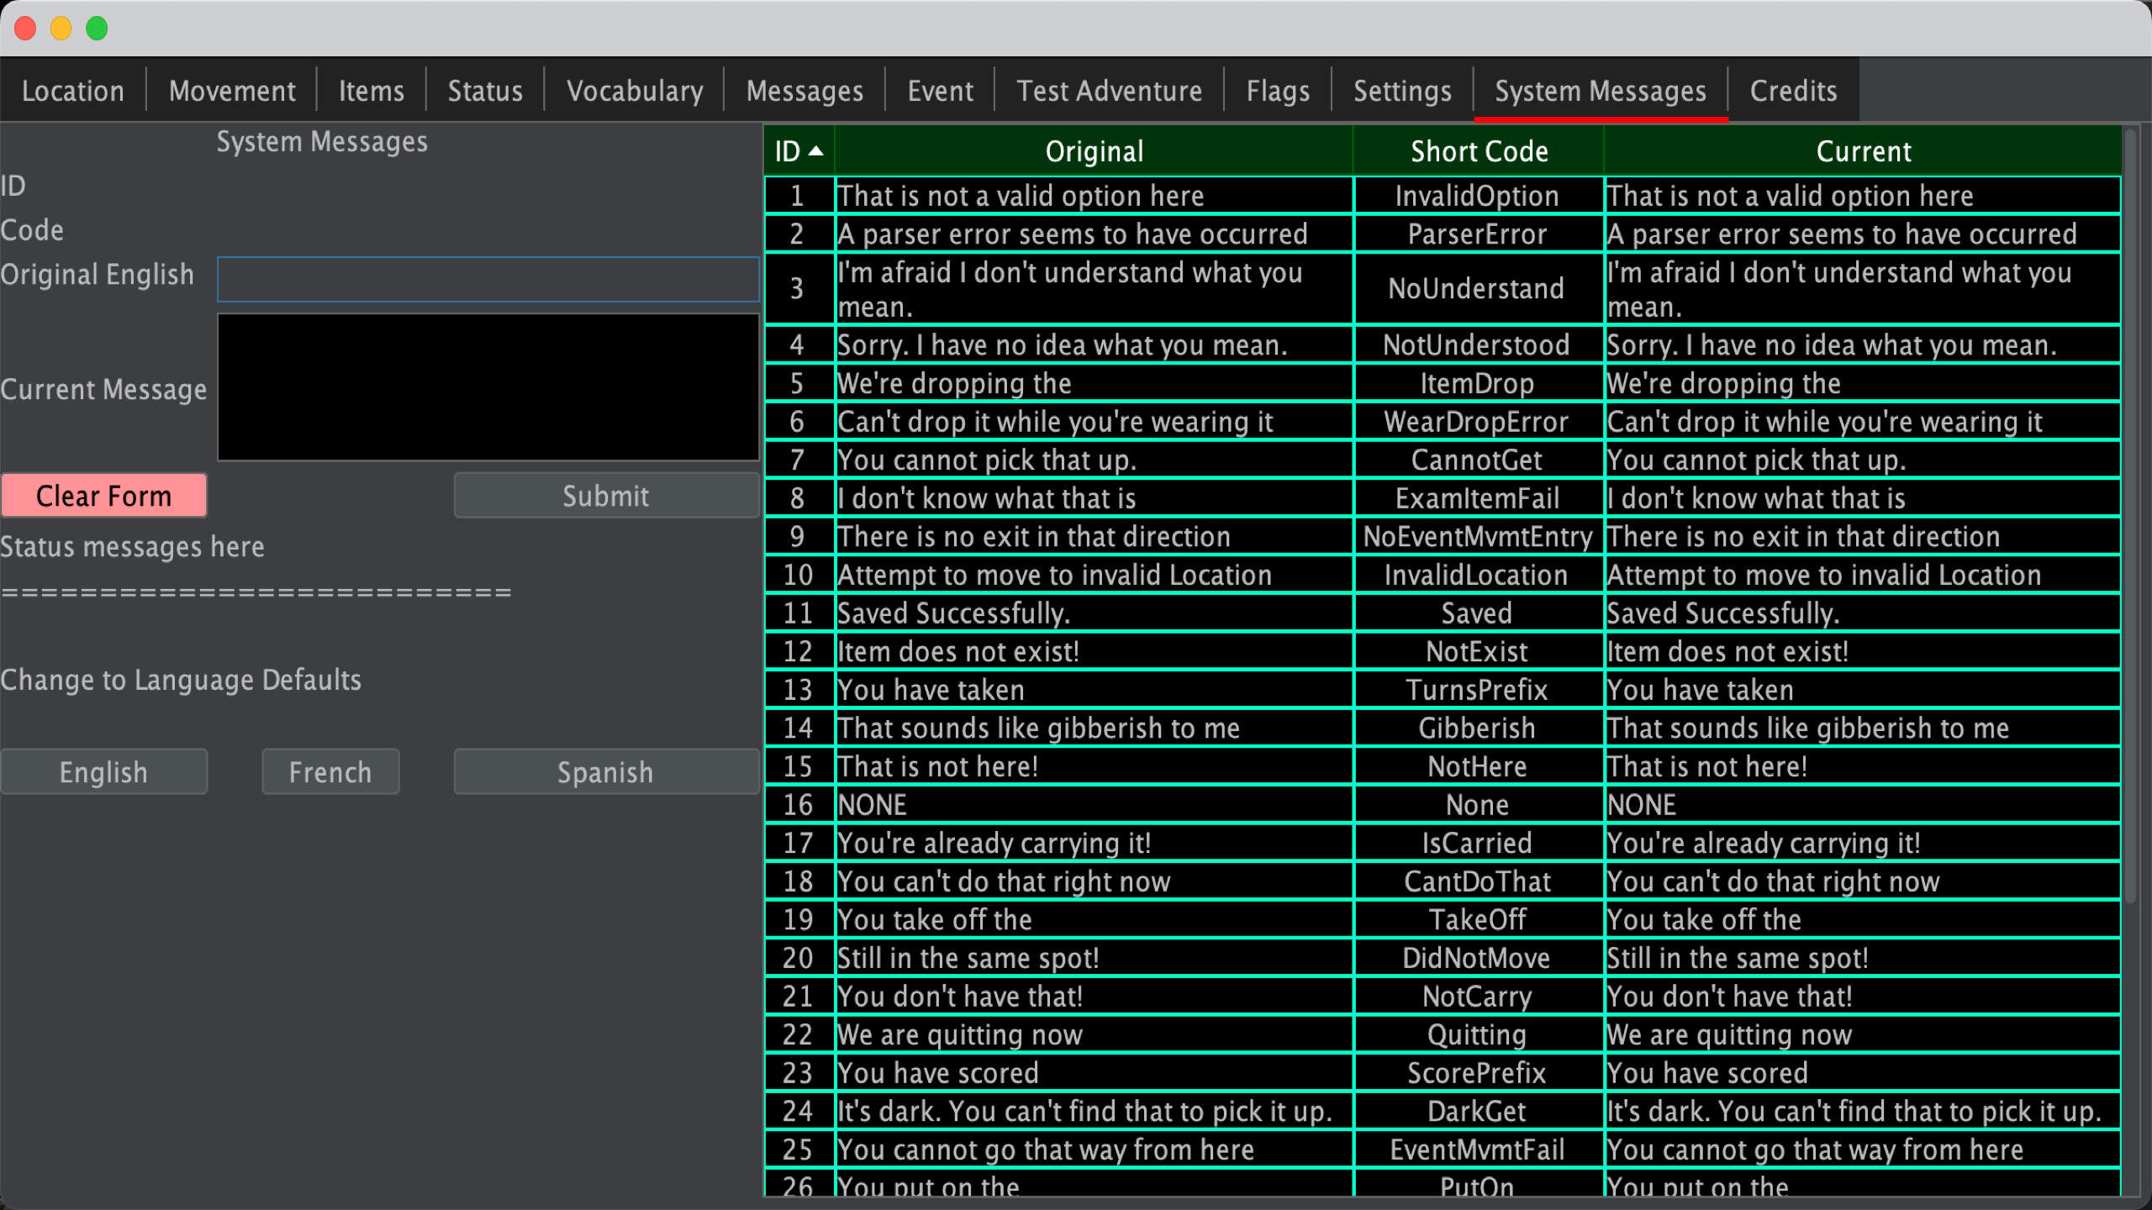Switch to the Test Adventure tab
The image size is (2152, 1210).
coord(1108,90)
